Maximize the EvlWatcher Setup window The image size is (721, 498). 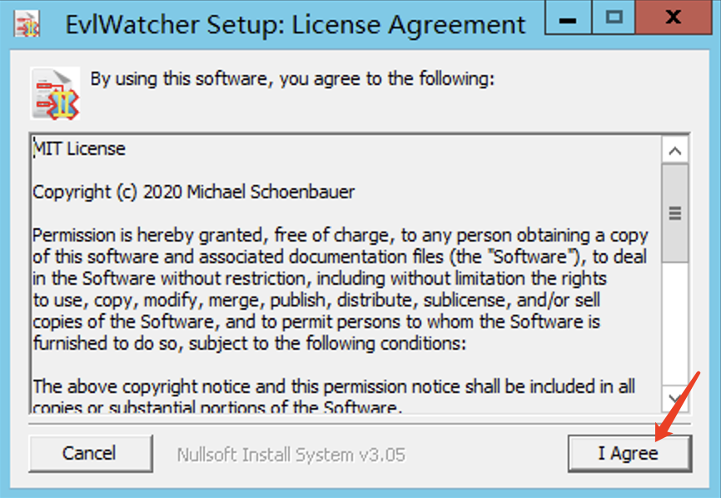(x=614, y=18)
